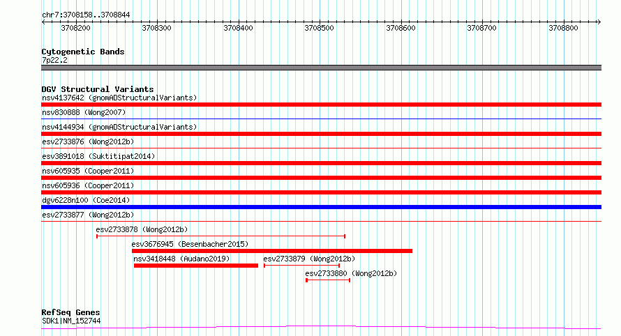Viewport: 621px width, 336px height.
Task: Open variant nsv4144934 (gnomADStructuralVariants) label
Action: click(x=119, y=127)
